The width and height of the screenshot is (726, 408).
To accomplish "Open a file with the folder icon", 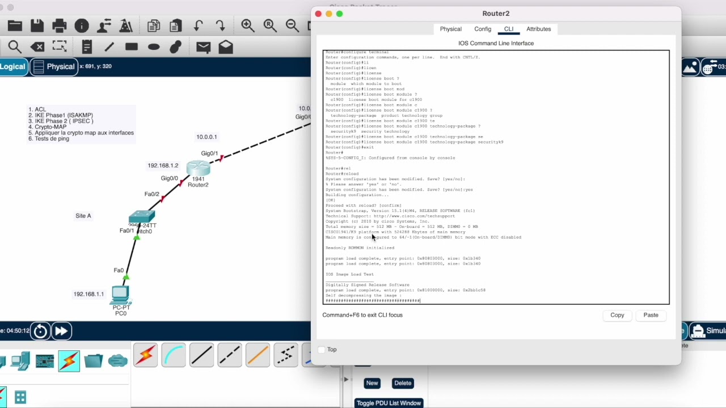I will tap(15, 25).
